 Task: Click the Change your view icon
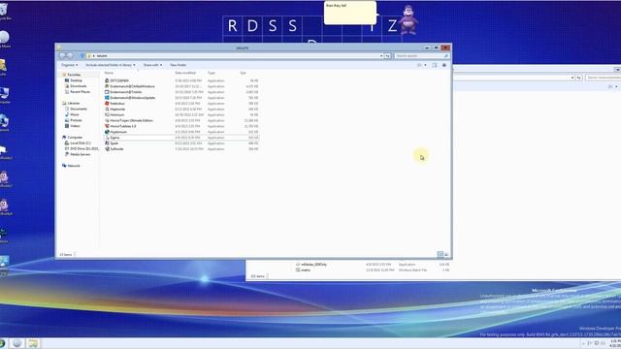[419, 65]
